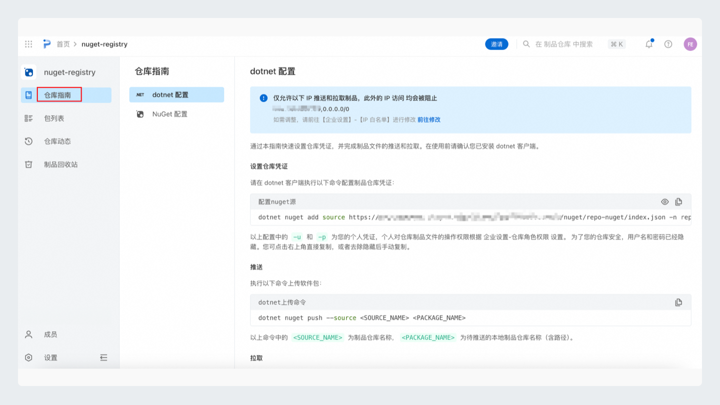Click the 包列表 list icon

(x=28, y=118)
